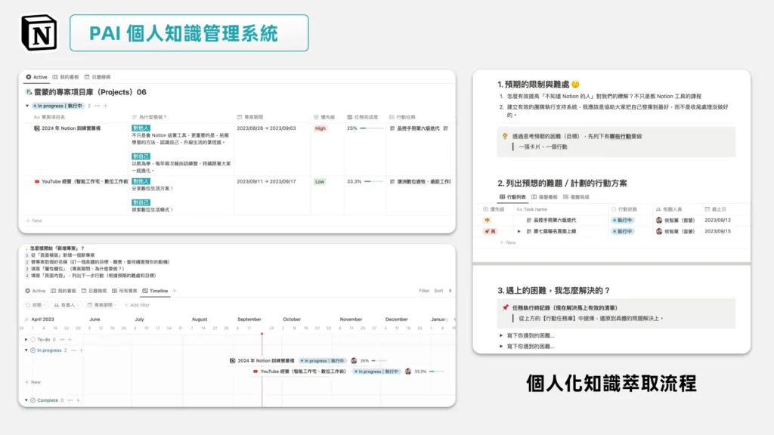Add item to timeline In progress group
Screen dimensions: 774x435
tap(82, 350)
